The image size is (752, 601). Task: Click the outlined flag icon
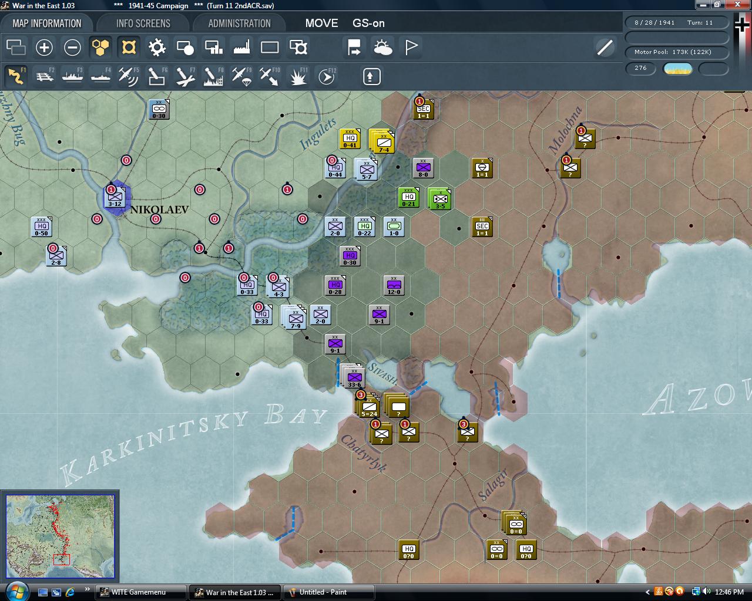click(411, 48)
